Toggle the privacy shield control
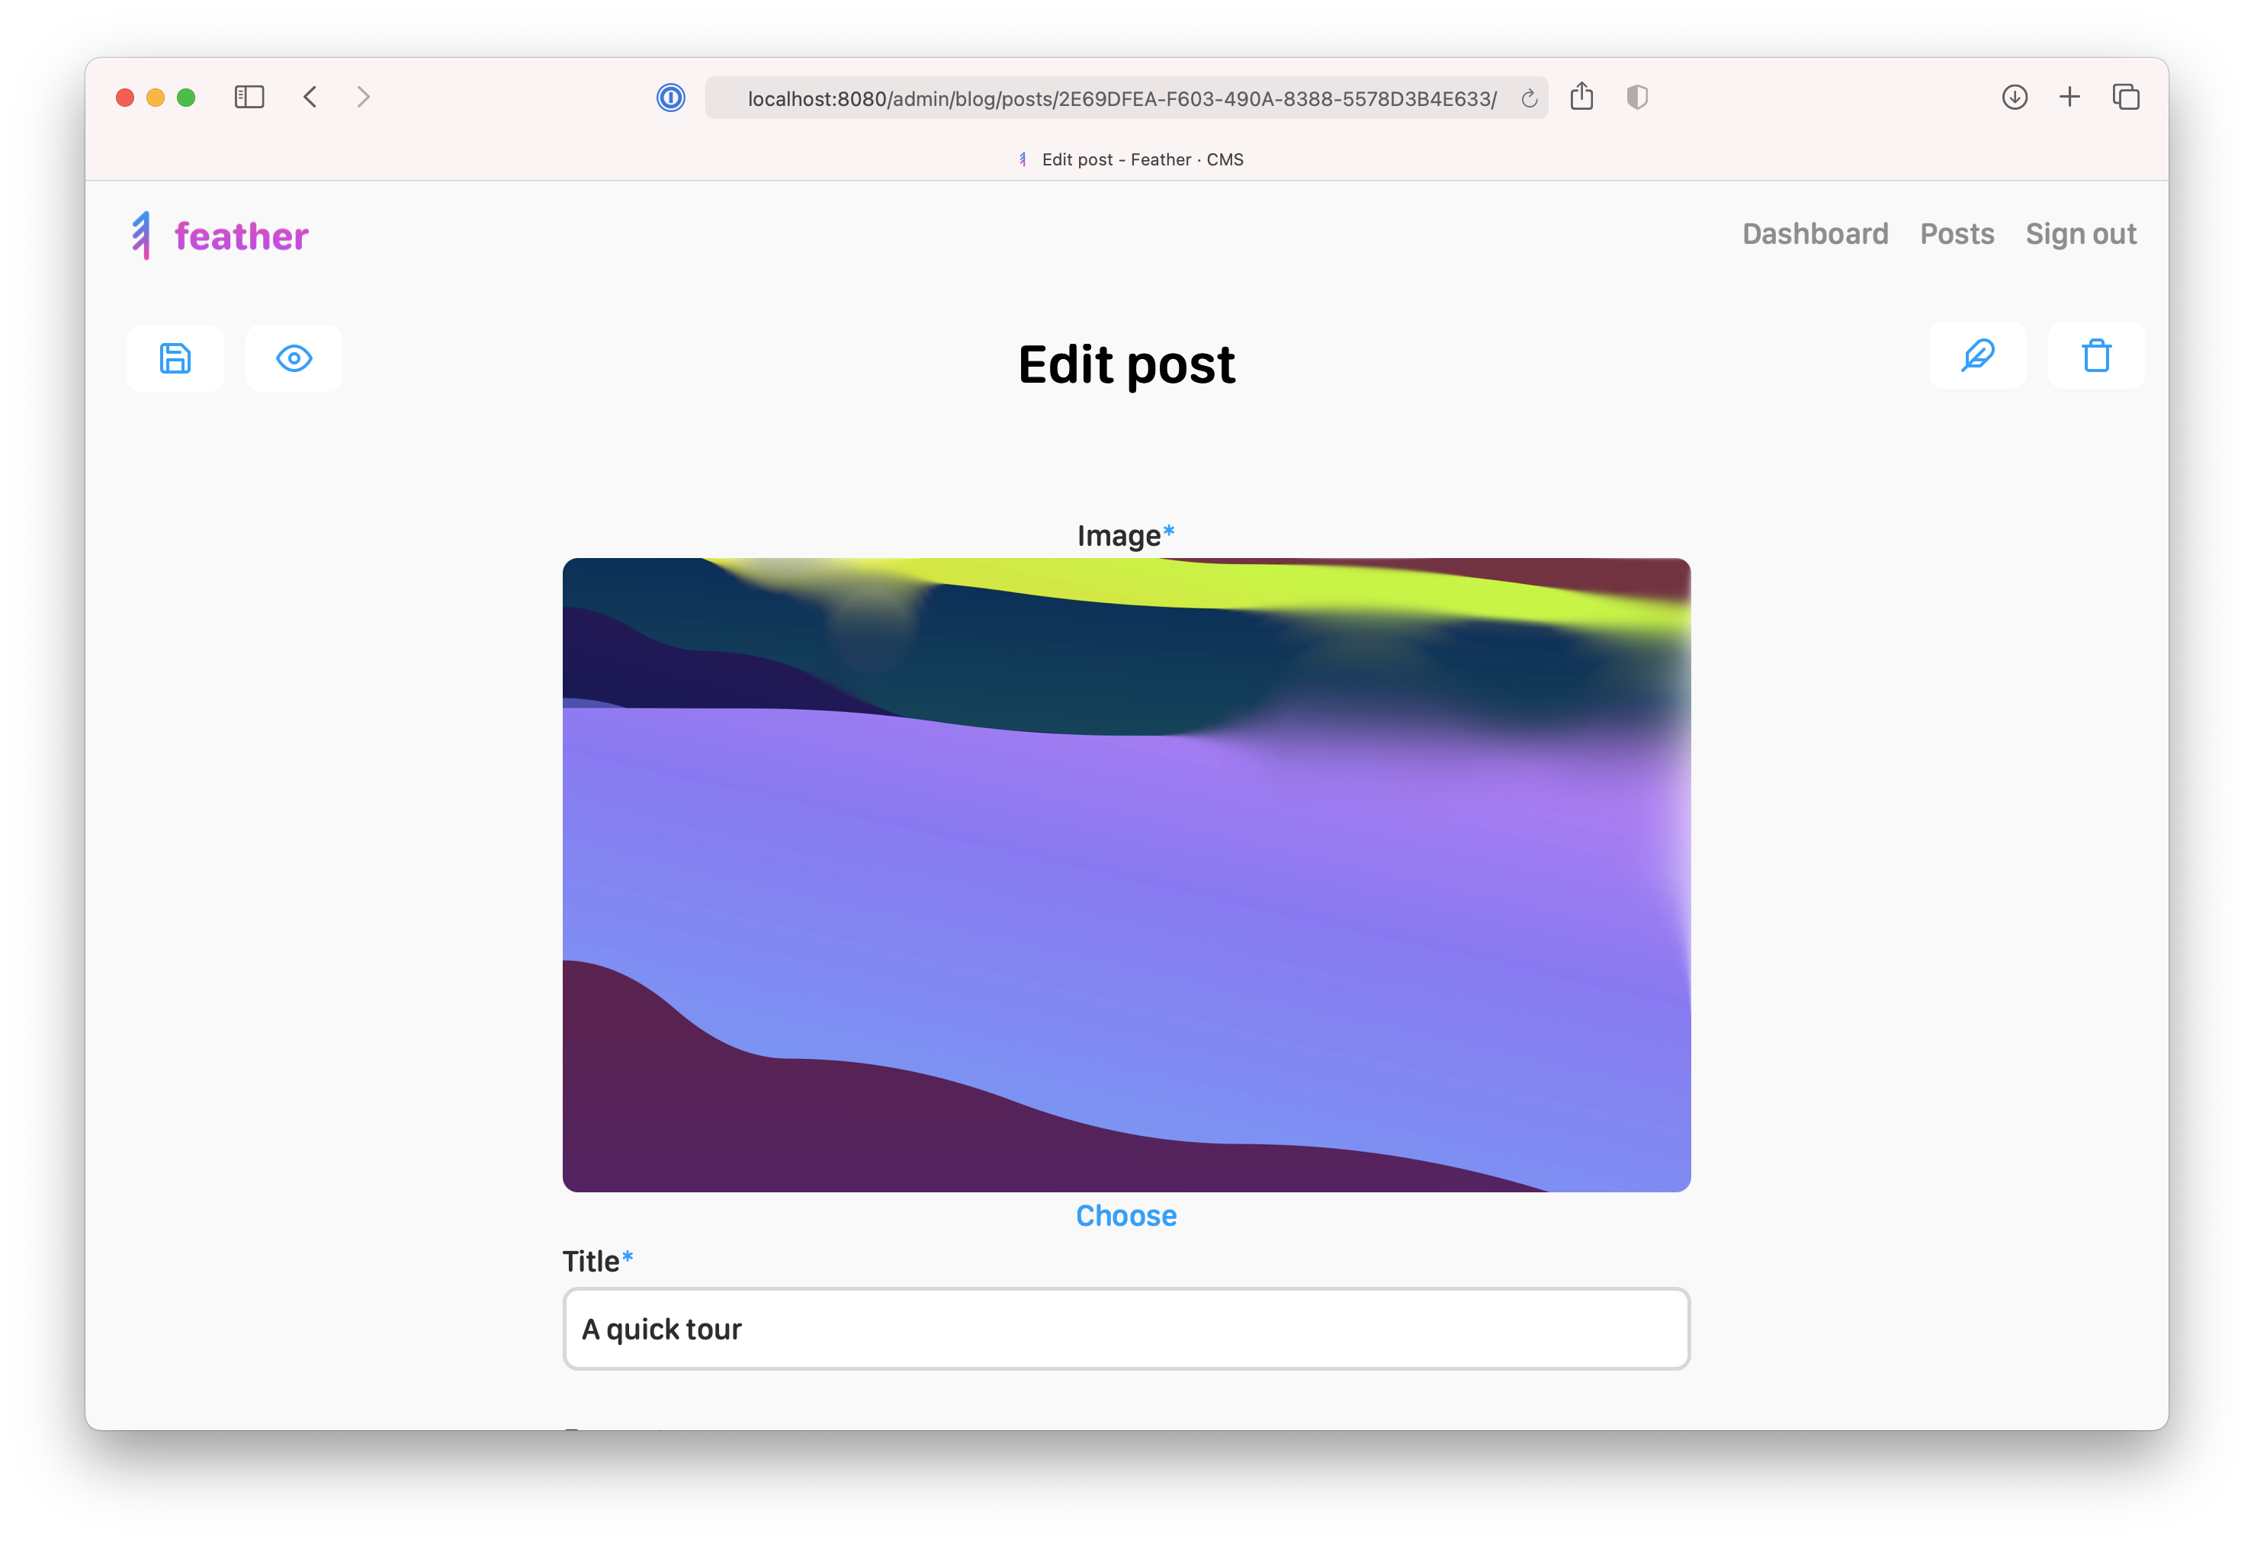The image size is (2254, 1543). click(1637, 97)
